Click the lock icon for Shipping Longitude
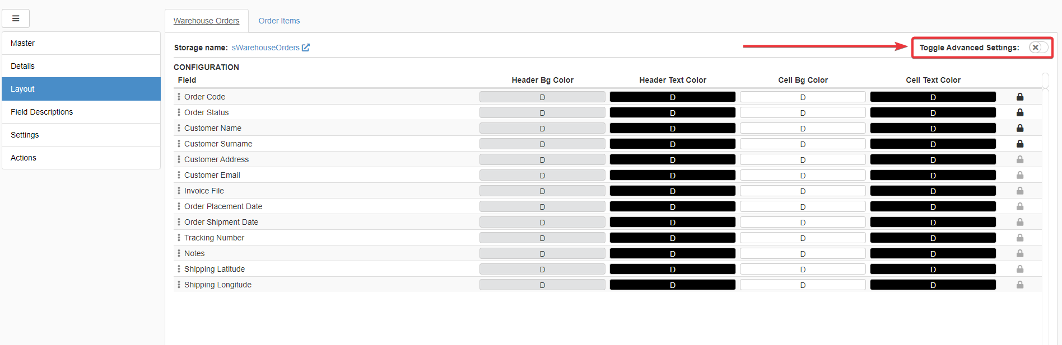This screenshot has width=1062, height=345. (1020, 285)
